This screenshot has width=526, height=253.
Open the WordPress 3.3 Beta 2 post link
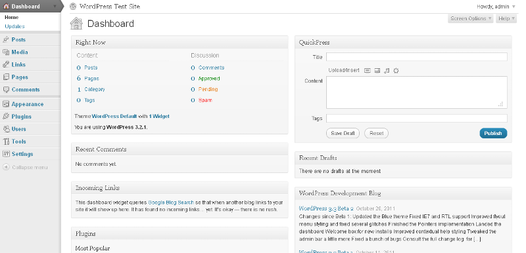[x=326, y=208]
